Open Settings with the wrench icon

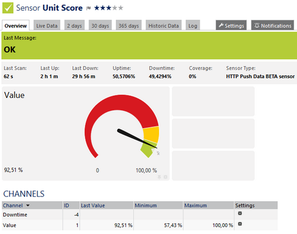click(231, 26)
